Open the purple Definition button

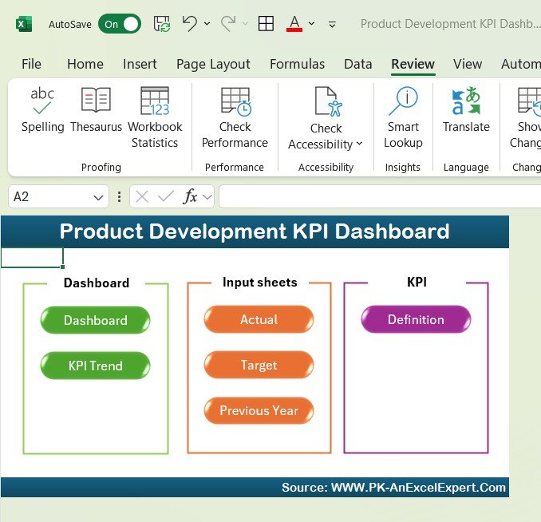416,319
